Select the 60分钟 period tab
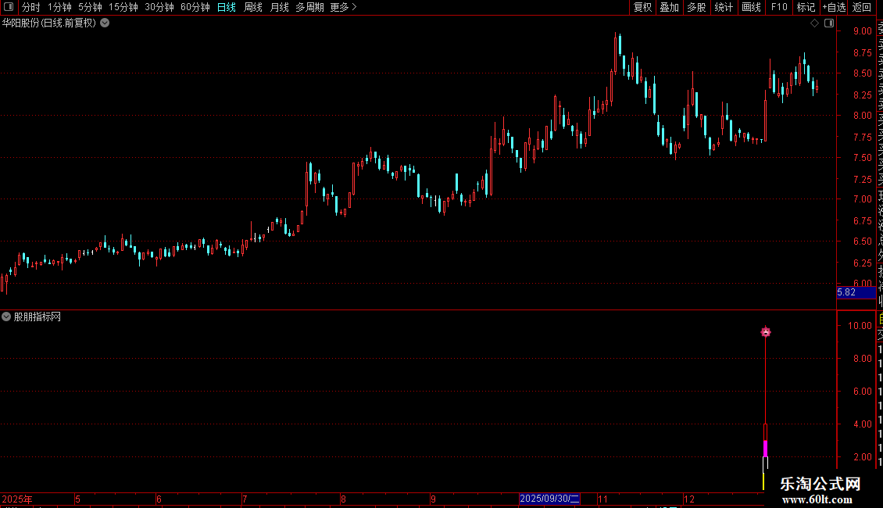Screen dimensions: 883x508 (195, 7)
